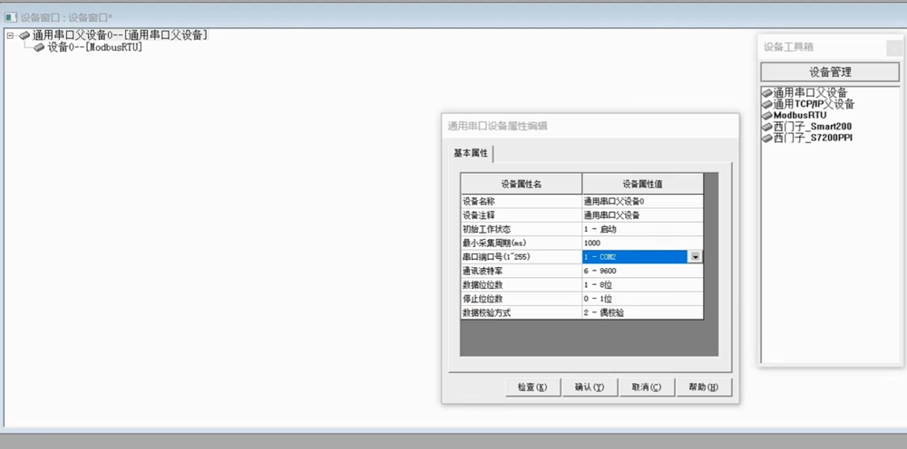Click the 设备0 ModbusRTU child device icon

coord(39,47)
